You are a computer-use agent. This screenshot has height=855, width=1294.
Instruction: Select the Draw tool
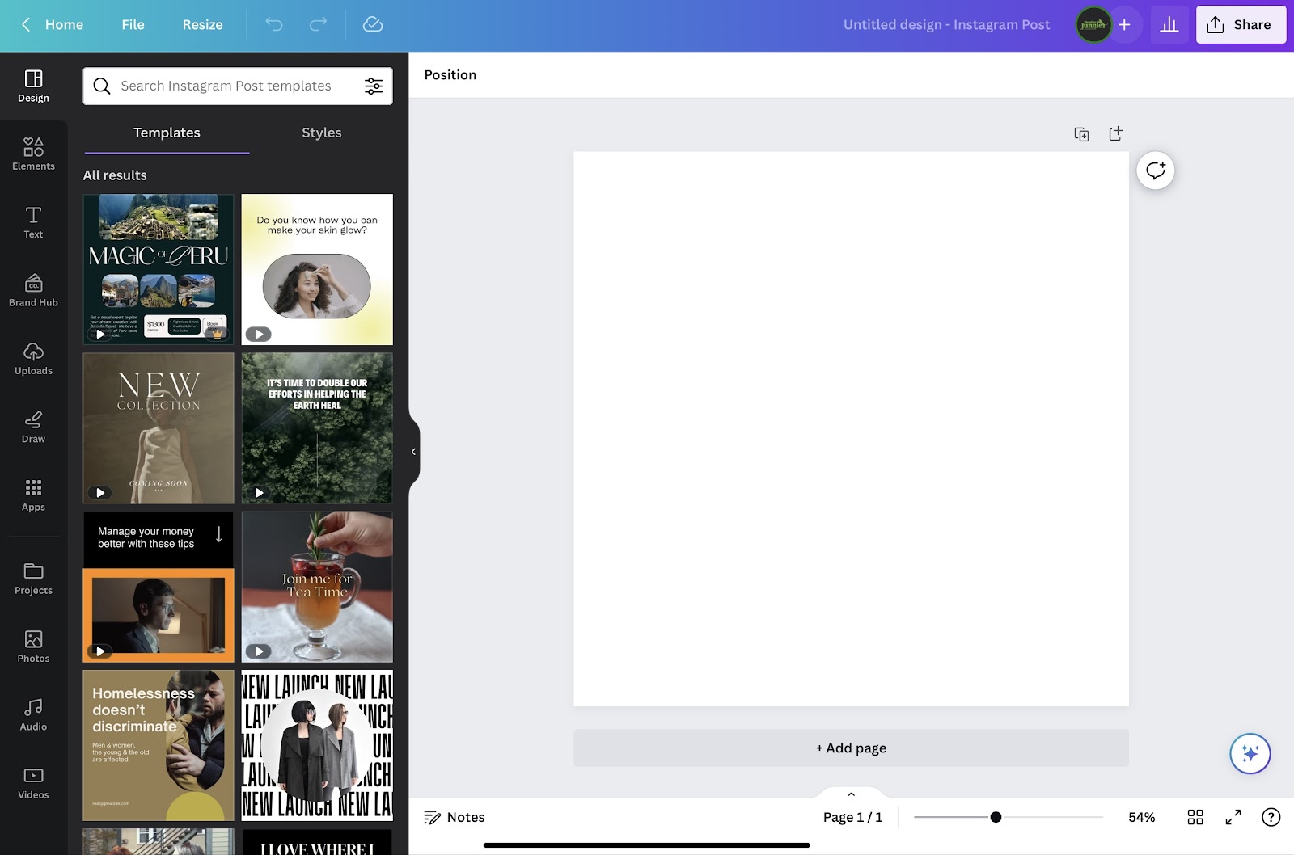[x=33, y=427]
